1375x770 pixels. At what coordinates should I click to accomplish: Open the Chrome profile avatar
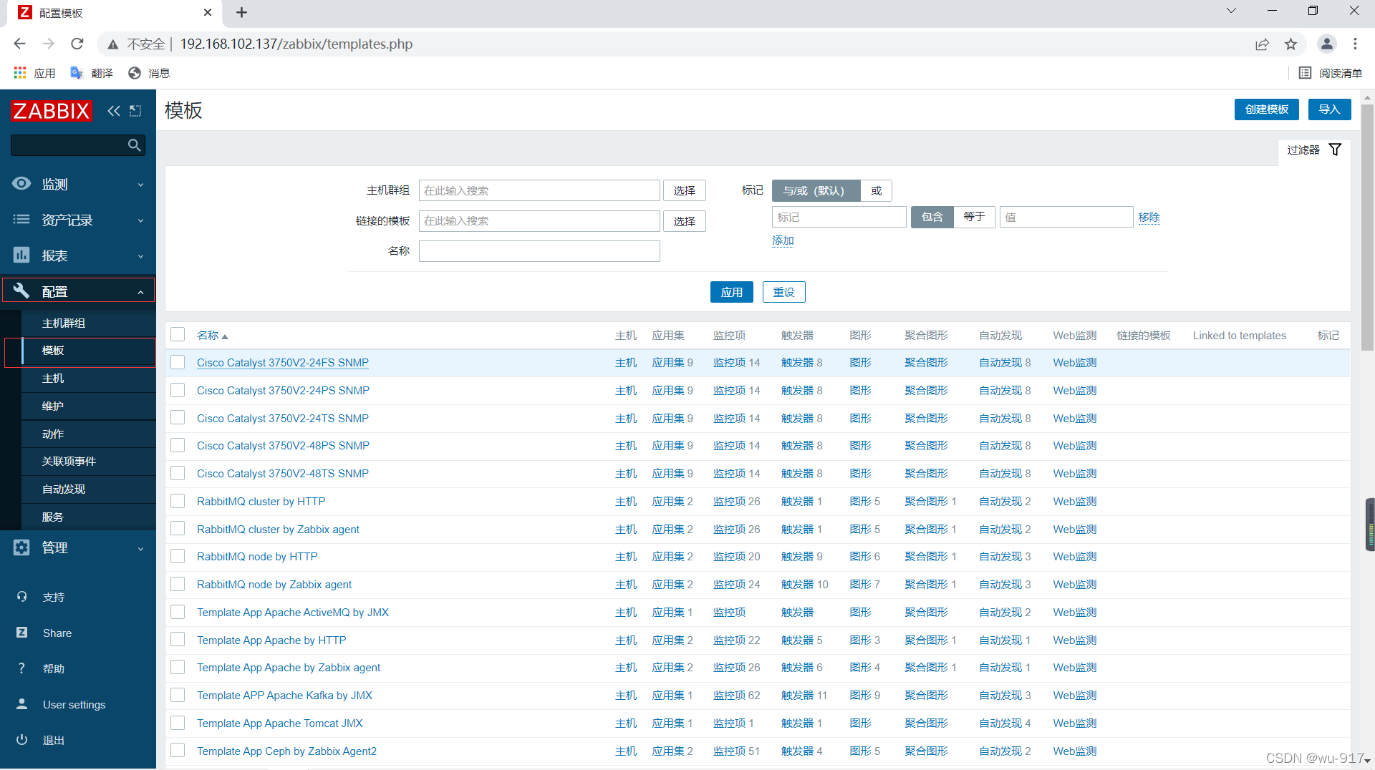1326,44
